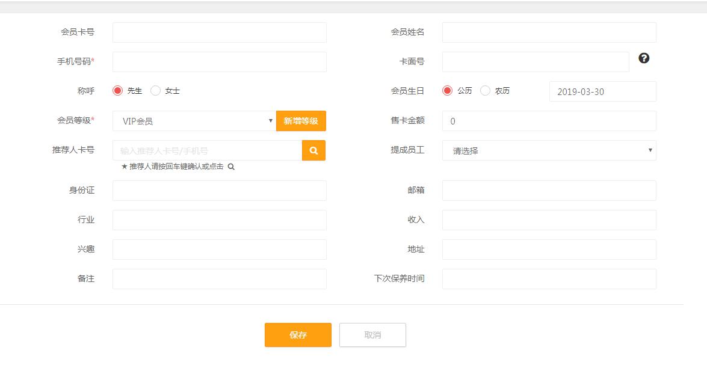This screenshot has width=707, height=368.
Task: Click the 新增等级 button
Action: pyautogui.click(x=301, y=121)
